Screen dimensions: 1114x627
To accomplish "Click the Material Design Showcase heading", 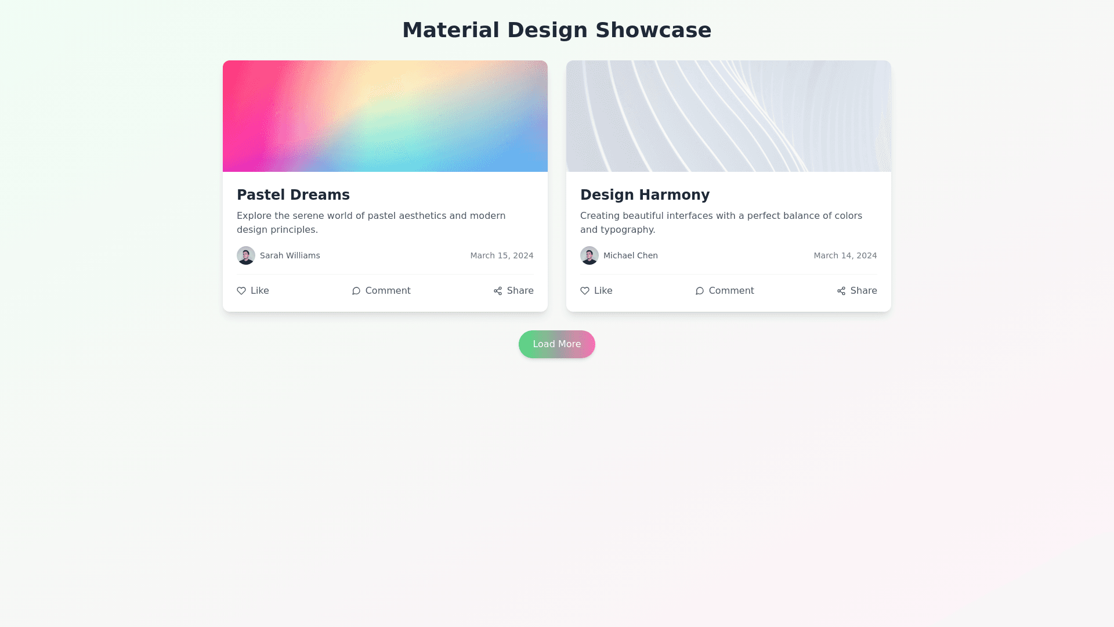I will 556,30.
